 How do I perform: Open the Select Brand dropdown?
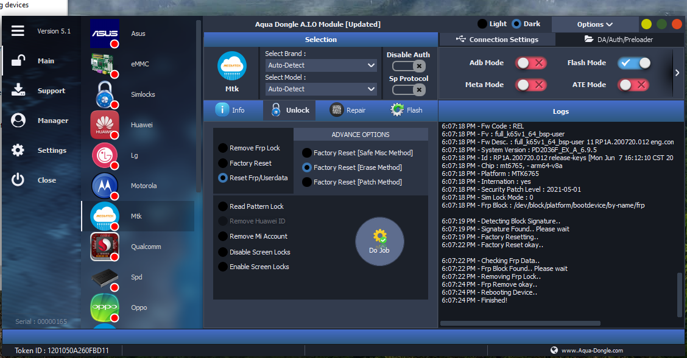pyautogui.click(x=321, y=65)
